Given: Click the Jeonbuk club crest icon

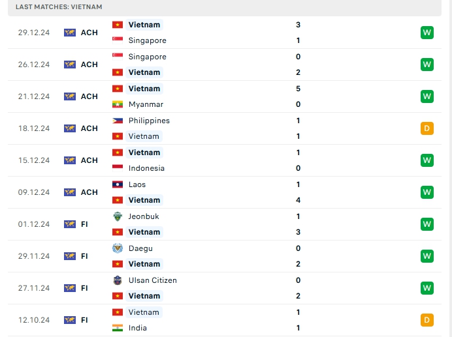Looking at the screenshot, I should 118,216.
